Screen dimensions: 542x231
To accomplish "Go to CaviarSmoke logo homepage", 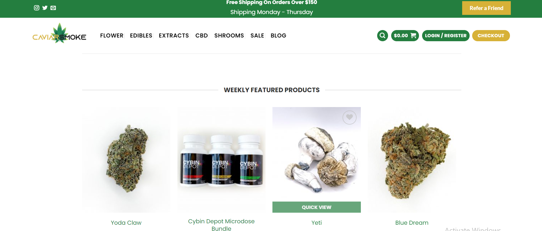I will (x=60, y=33).
